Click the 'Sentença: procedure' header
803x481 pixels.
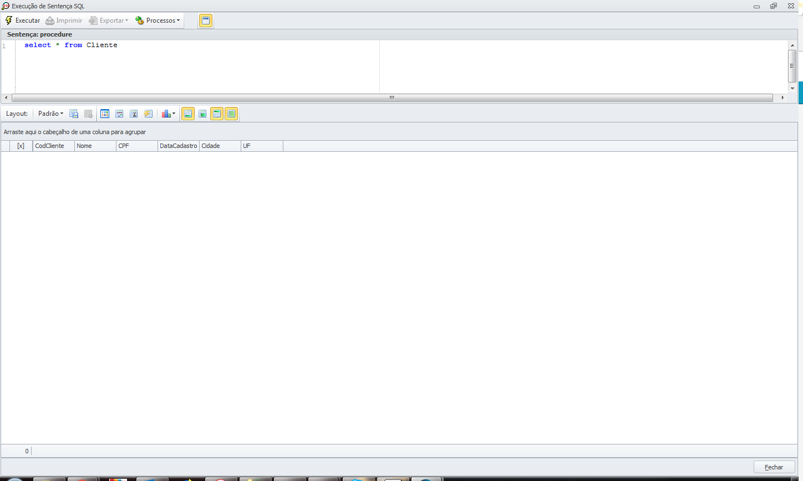pos(39,34)
